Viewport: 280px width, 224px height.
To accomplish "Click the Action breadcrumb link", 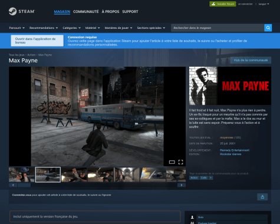I will [x=31, y=55].
